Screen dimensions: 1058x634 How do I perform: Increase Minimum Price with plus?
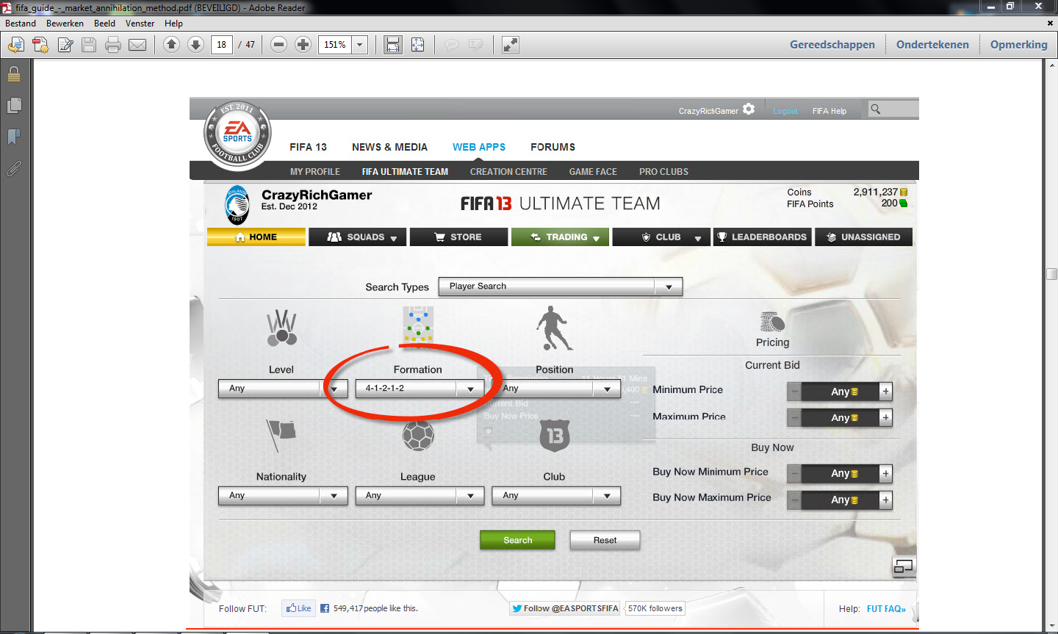(x=885, y=392)
